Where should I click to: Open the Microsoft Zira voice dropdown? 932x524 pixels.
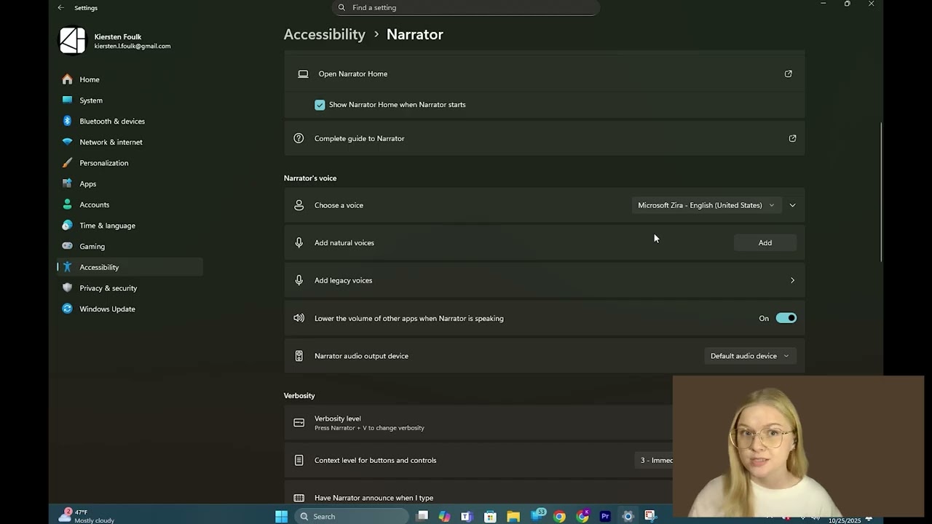click(706, 205)
